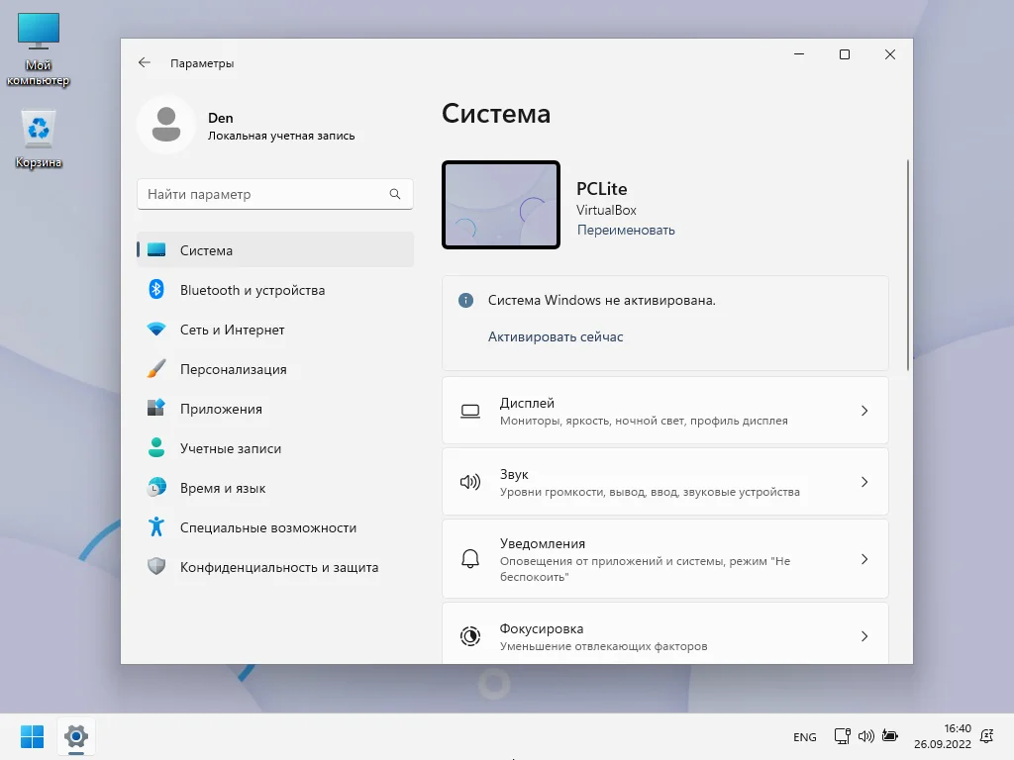Click the Переименовать link

click(x=626, y=230)
